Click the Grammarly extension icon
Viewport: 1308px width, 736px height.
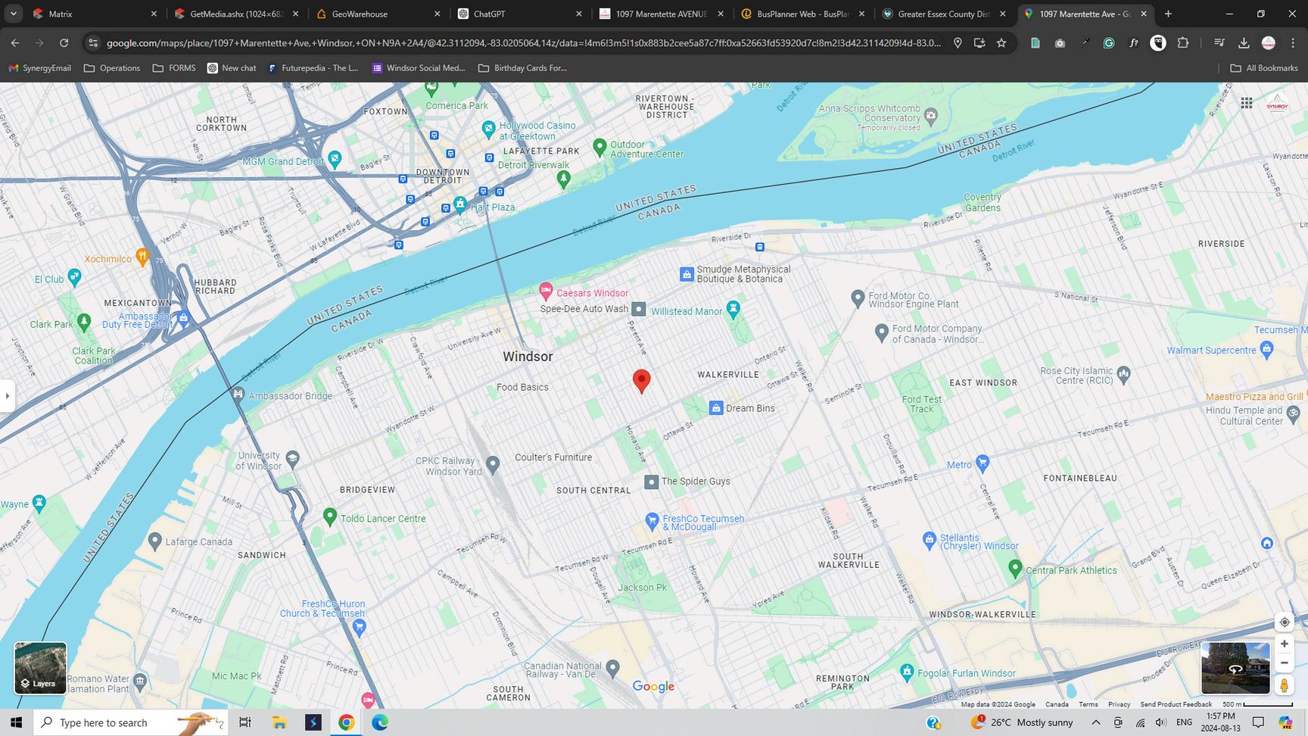1109,43
